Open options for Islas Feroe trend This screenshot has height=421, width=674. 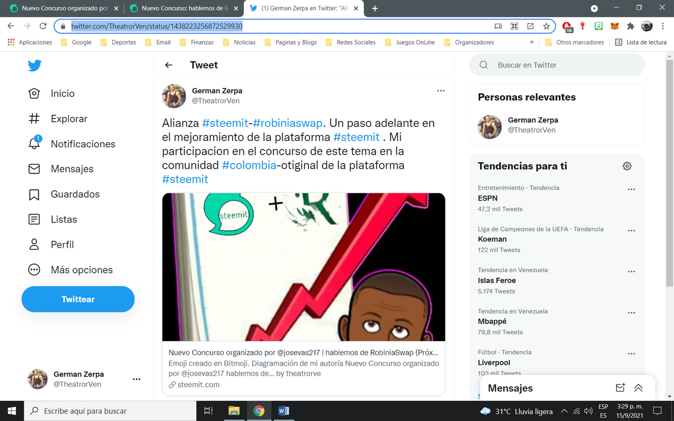coord(631,272)
